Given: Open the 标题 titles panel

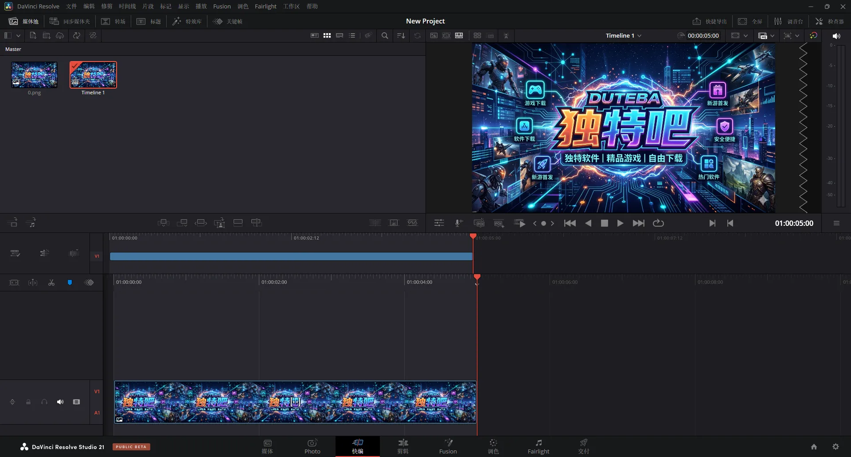Looking at the screenshot, I should [149, 21].
